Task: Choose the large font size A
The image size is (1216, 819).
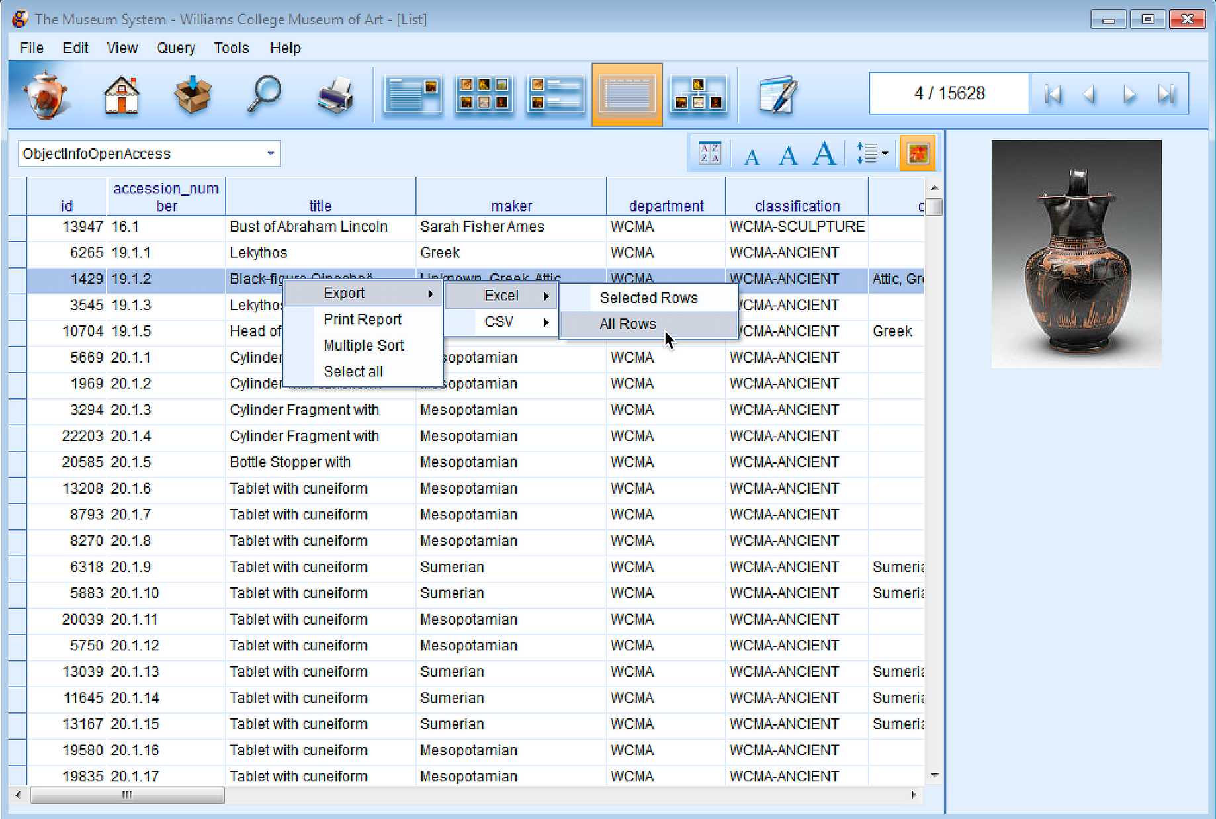Action: [x=824, y=153]
